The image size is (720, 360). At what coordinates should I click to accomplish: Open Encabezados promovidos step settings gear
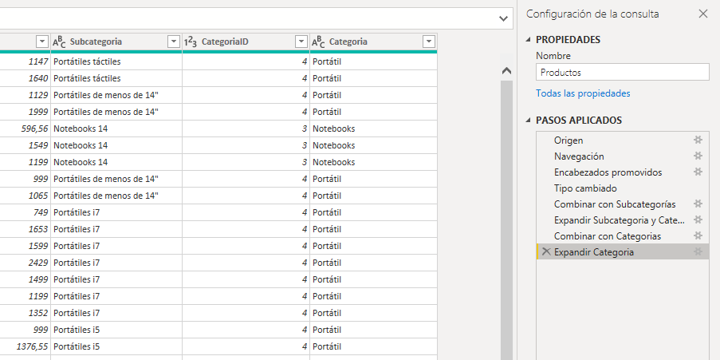(698, 172)
